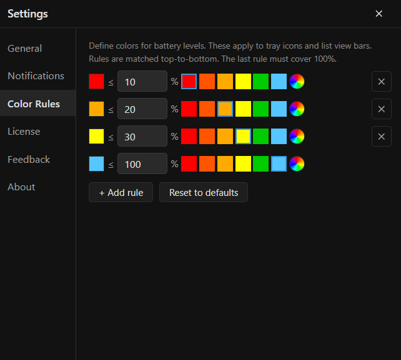This screenshot has height=360, width=401.
Task: Pick yellow swatch in the 100% rule
Action: click(x=243, y=163)
